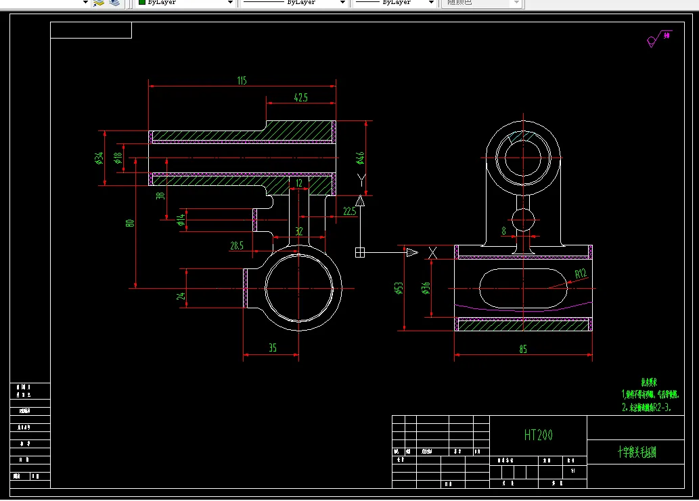Click the green ByLayer color swatch
Image resolution: width=699 pixels, height=501 pixels.
pyautogui.click(x=142, y=2)
